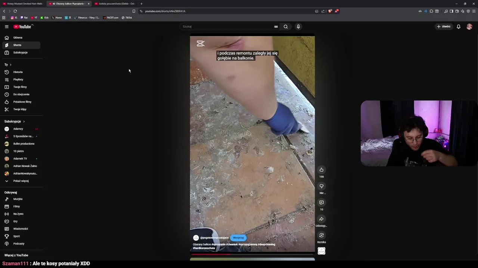Open a new browser tab

tap(141, 4)
